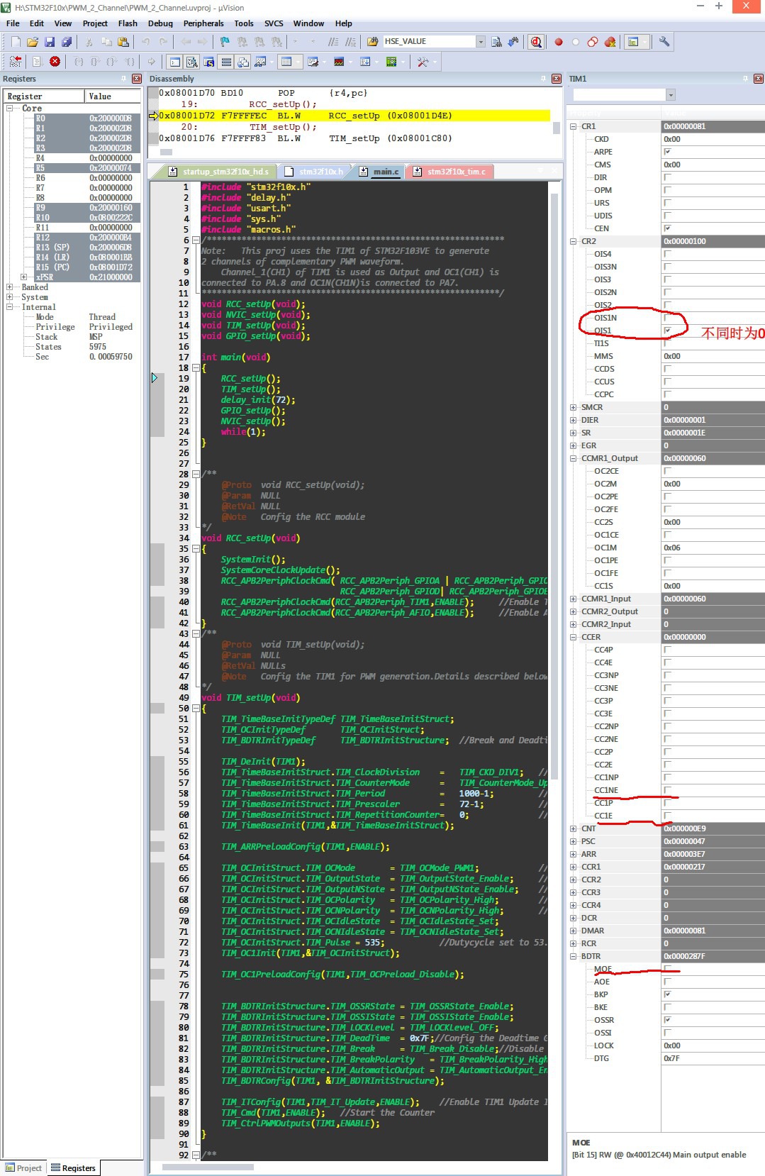Viewport: 765px width, 1176px height.
Task: Toggle bookmark flag icon in toolbar
Action: 225,42
